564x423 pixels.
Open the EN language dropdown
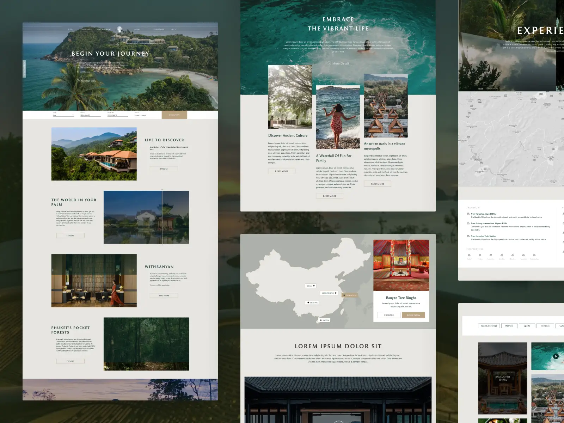(x=174, y=29)
